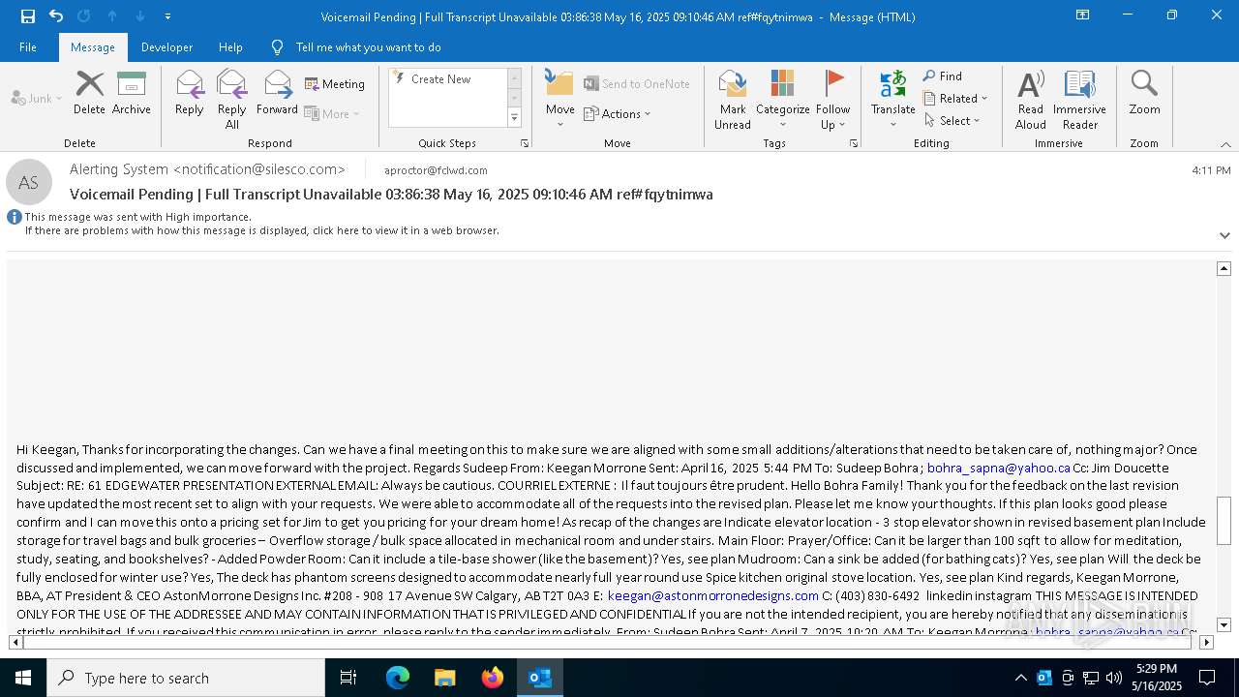Image resolution: width=1239 pixels, height=697 pixels.
Task: Click the vertical scrollbar up arrow
Action: point(1224,268)
